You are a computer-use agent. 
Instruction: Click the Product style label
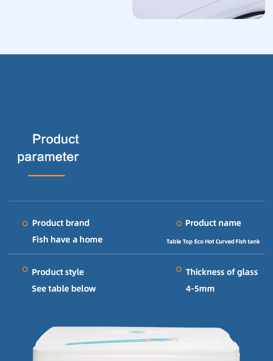58,272
